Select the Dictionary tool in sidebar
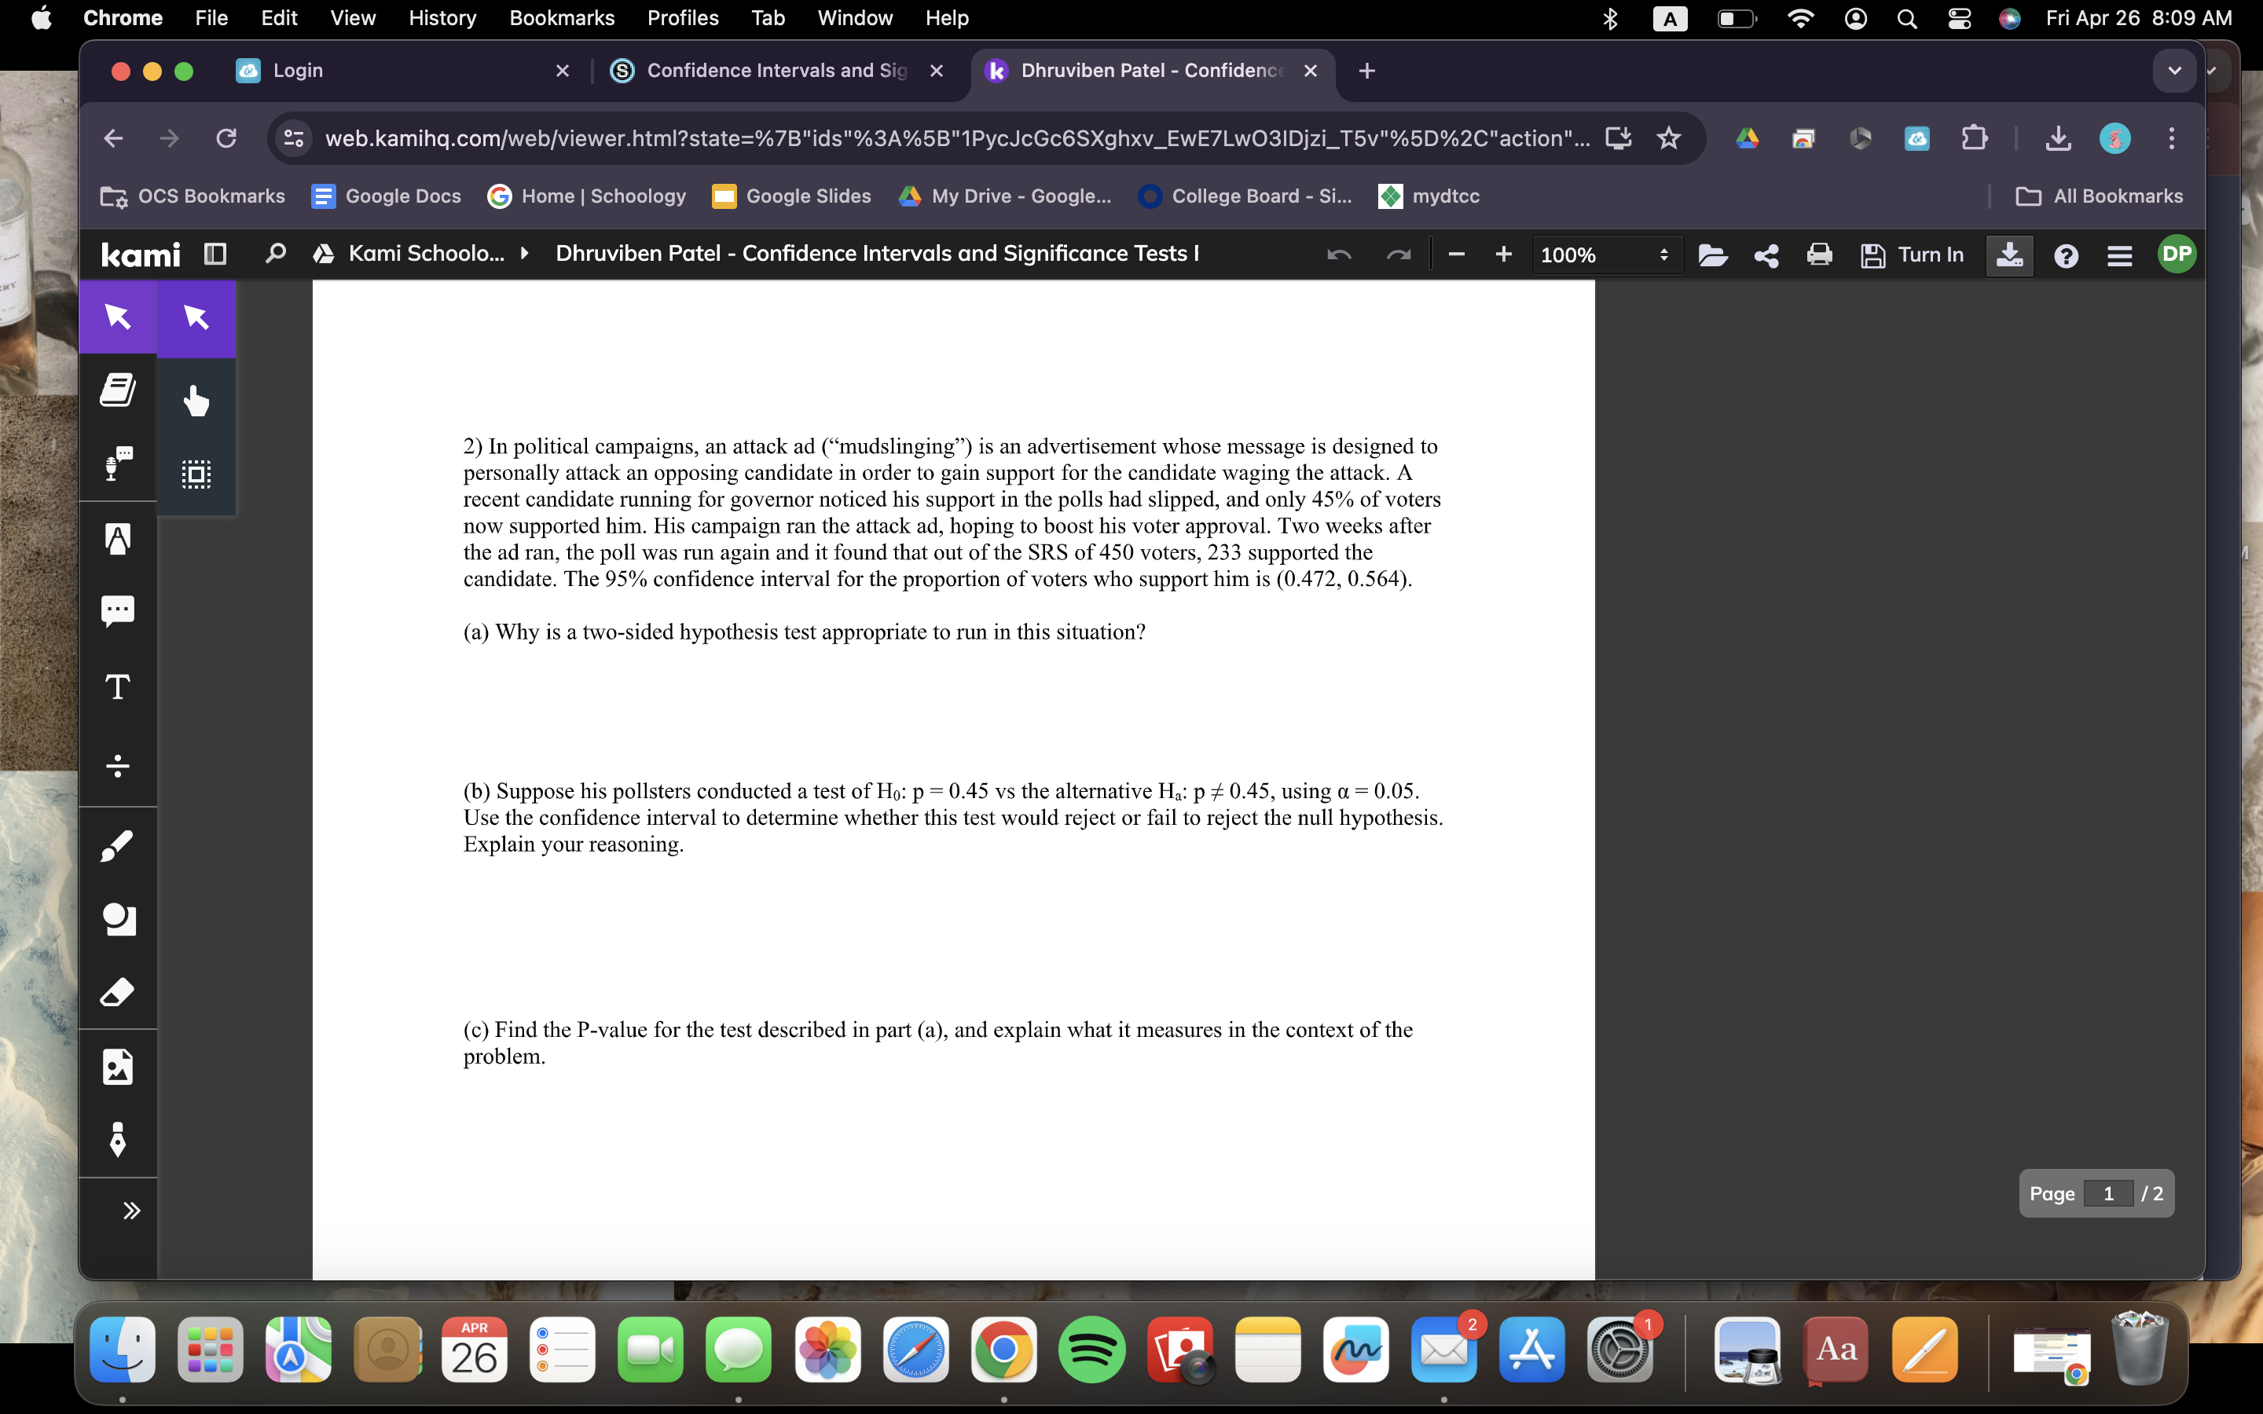Viewport: 2263px width, 1414px height. (118, 389)
